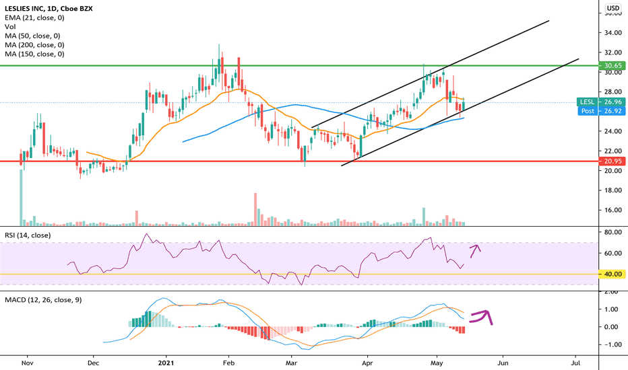Select the tall November opening volume bar
Image resolution: width=628 pixels, height=370 pixels.
click(x=22, y=197)
